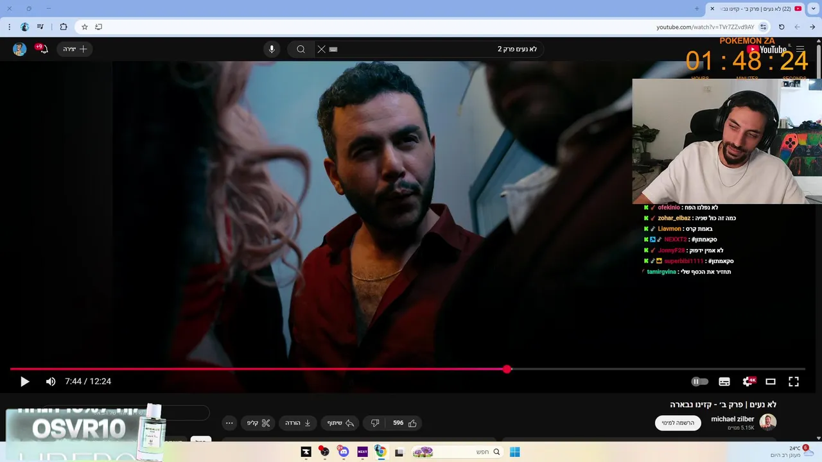The image size is (822, 462).
Task: Run search with magnifier icon
Action: pyautogui.click(x=301, y=49)
